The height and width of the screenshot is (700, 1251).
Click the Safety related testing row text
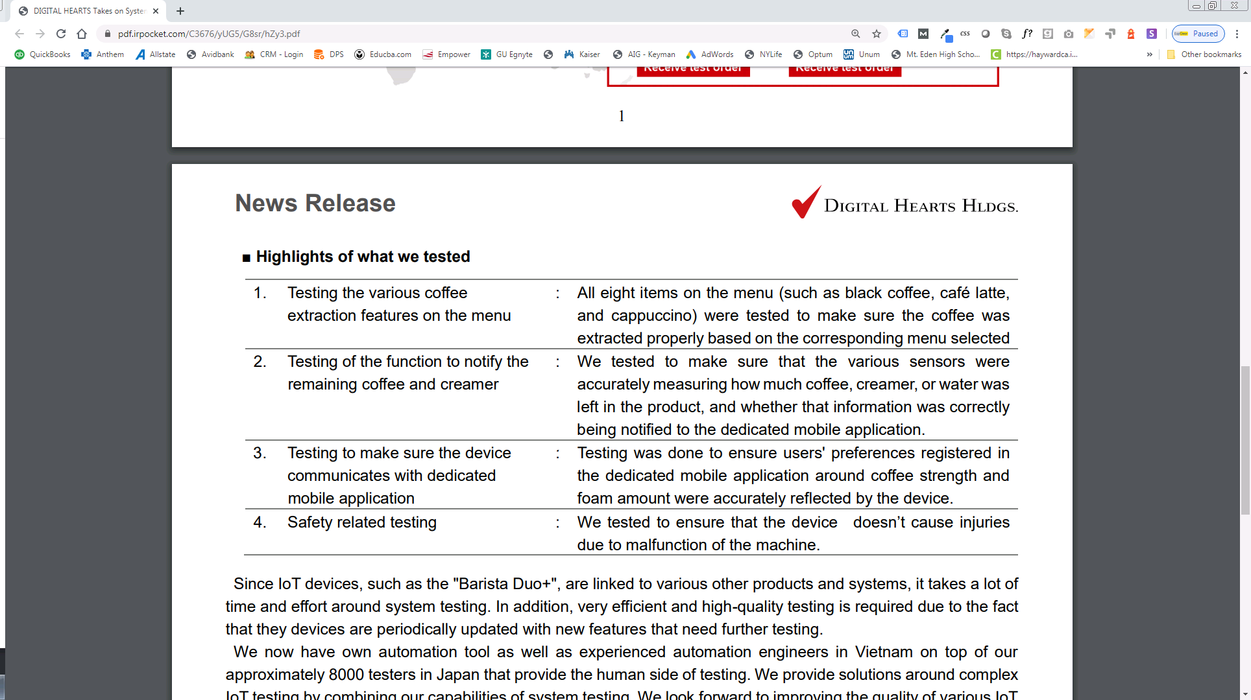(x=362, y=522)
